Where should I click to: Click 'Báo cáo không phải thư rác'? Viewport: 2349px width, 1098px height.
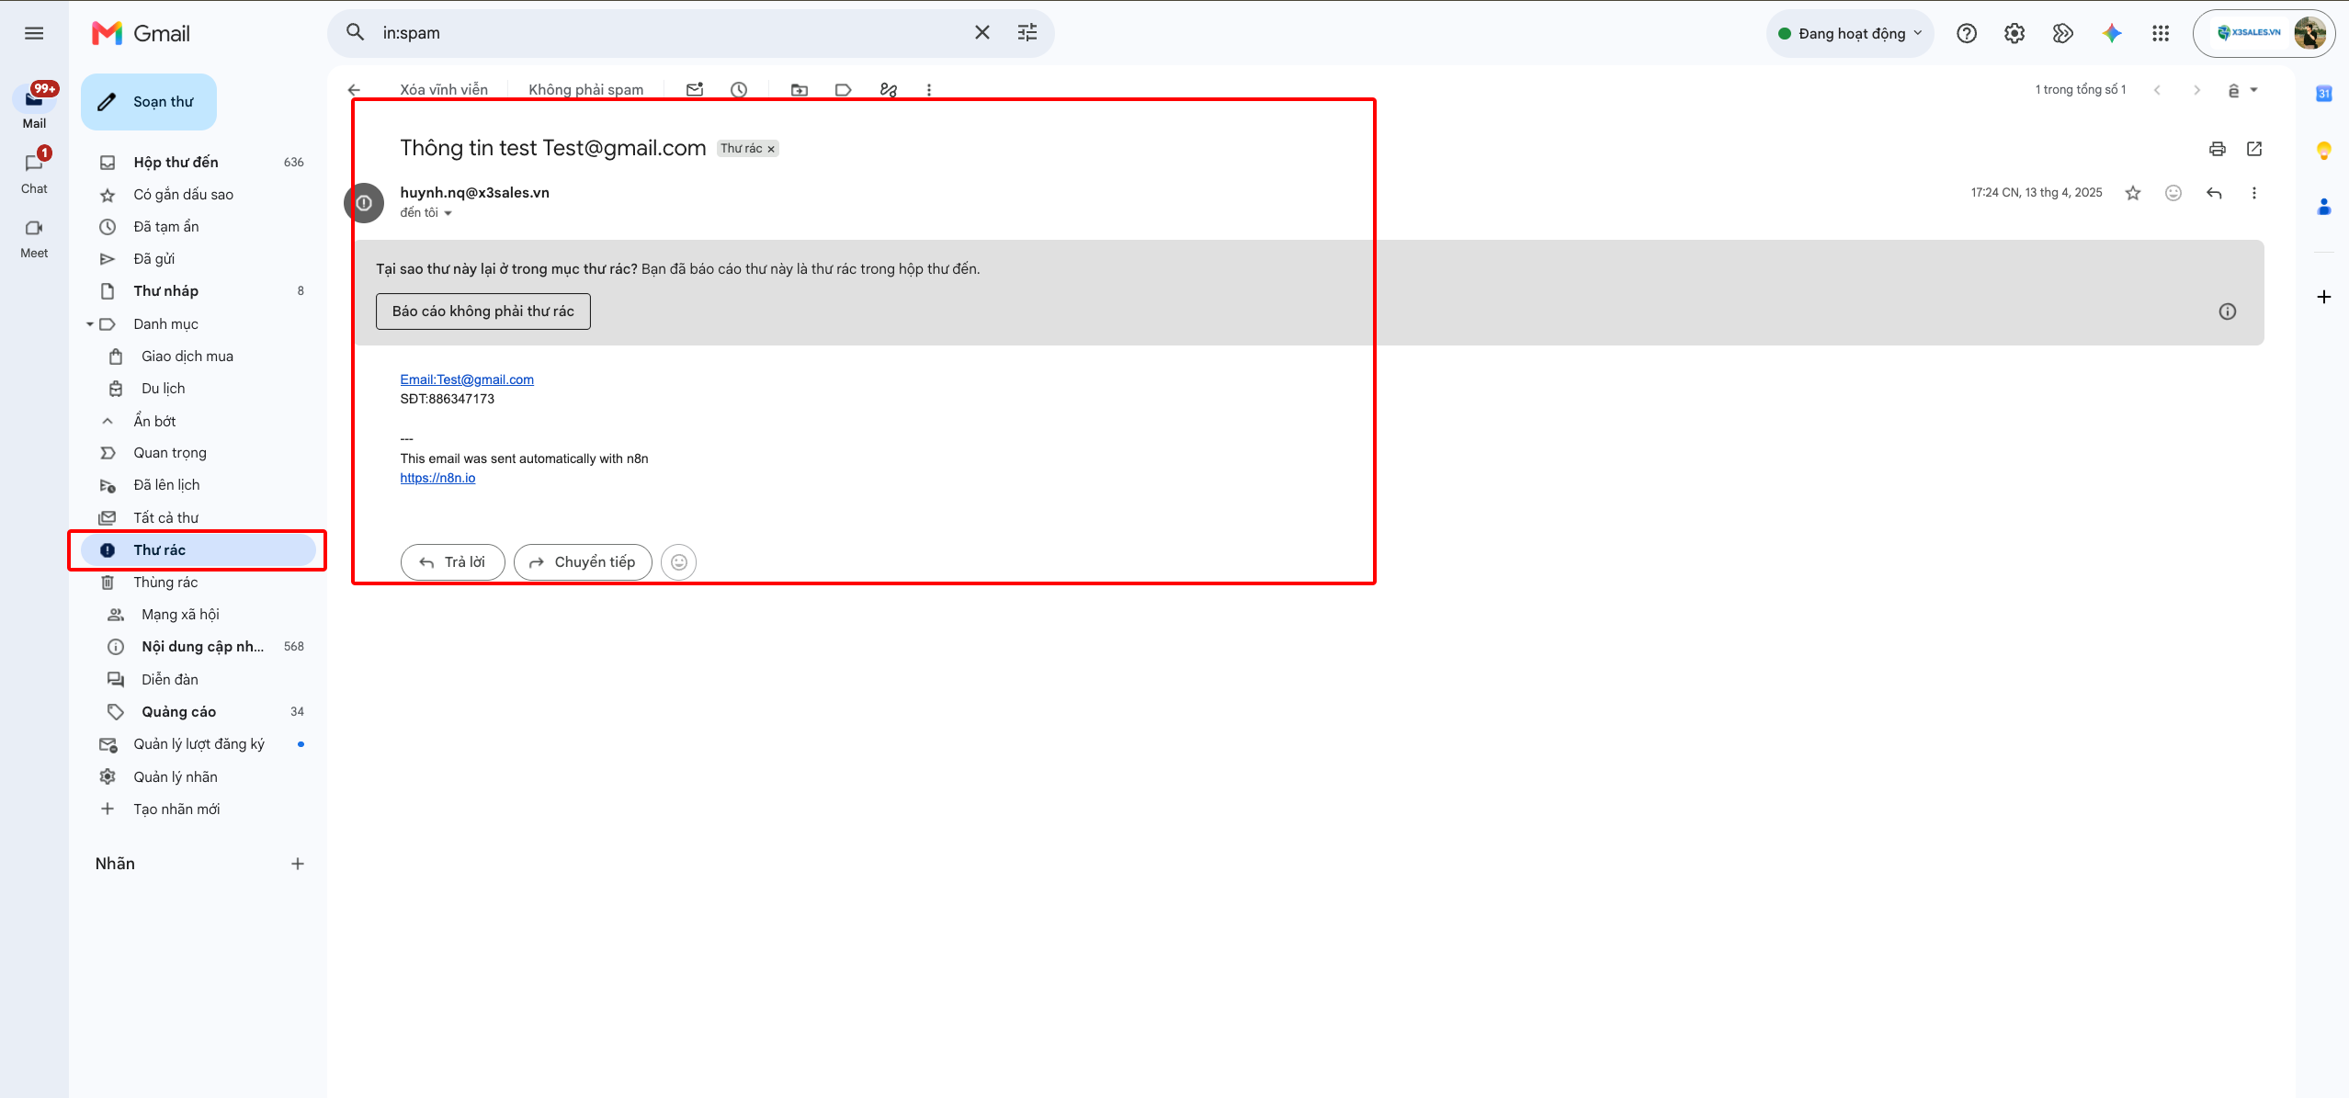(x=483, y=311)
